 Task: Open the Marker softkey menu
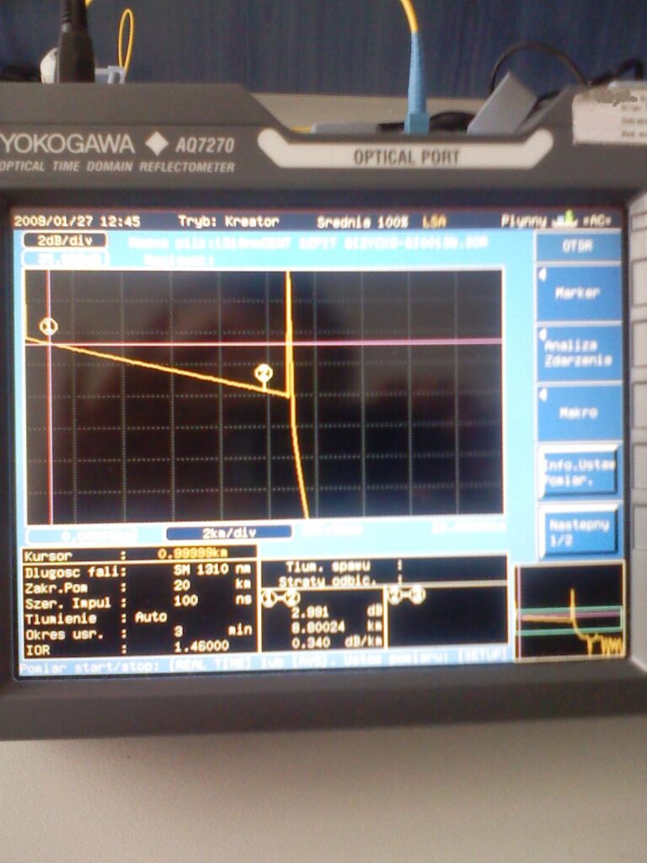tap(578, 293)
